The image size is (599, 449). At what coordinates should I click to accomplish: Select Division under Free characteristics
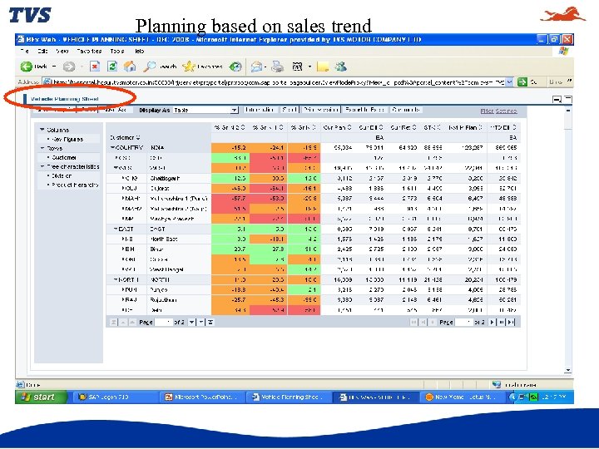click(62, 176)
